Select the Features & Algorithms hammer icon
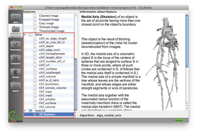The width and height of the screenshot is (197, 134). 15,29
